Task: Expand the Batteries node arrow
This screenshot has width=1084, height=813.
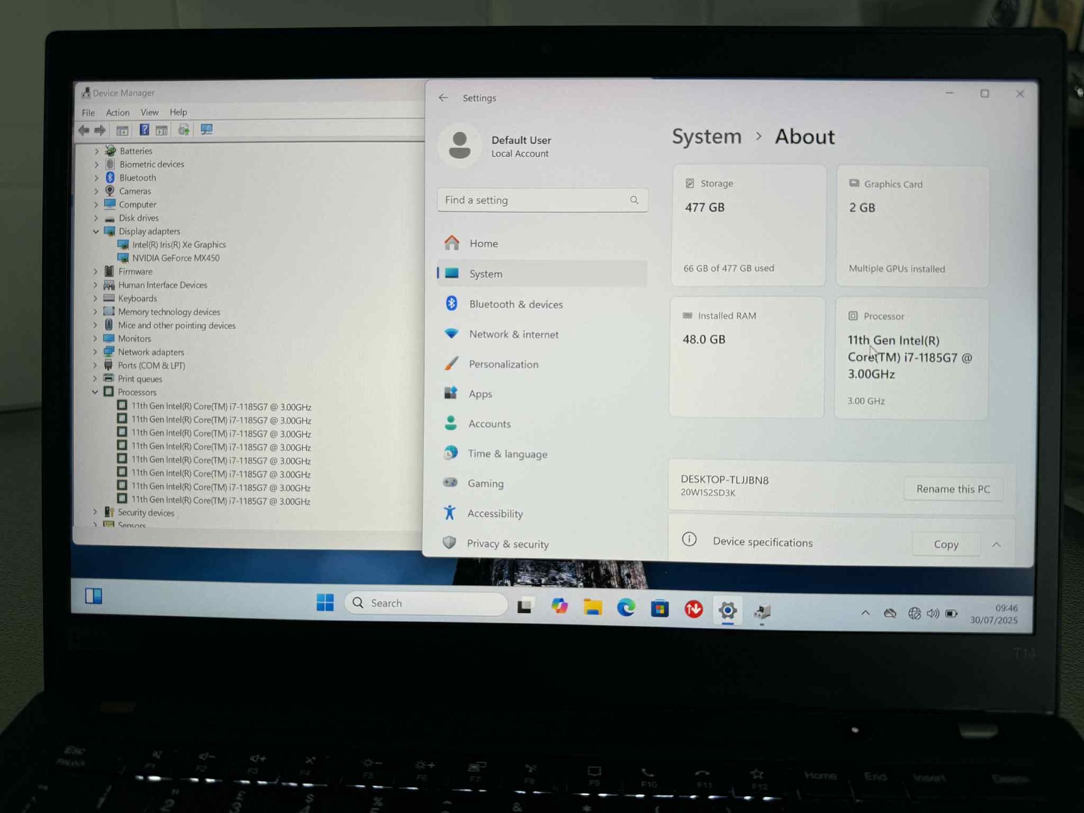Action: 97,151
